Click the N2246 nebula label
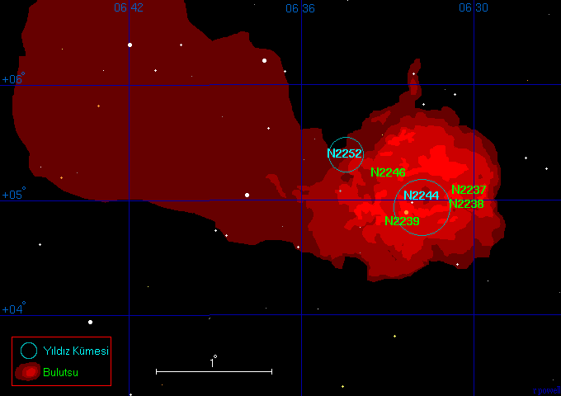The height and width of the screenshot is (396, 561). [388, 172]
